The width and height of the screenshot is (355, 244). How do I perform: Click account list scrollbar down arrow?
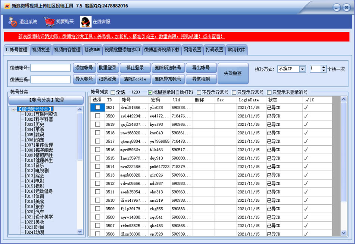[x=343, y=233]
